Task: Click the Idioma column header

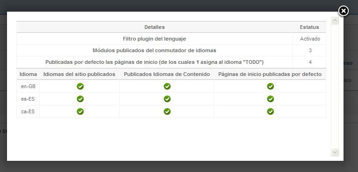Action: (x=28, y=74)
